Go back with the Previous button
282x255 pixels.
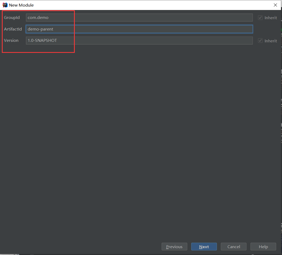(x=174, y=247)
